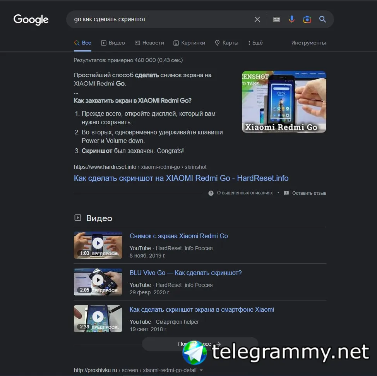Clear the search query with the X icon

pos(257,19)
